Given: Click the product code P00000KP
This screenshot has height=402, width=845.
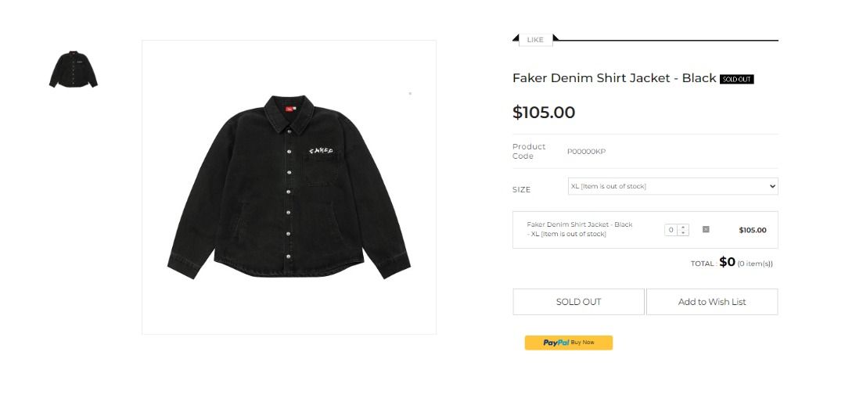Looking at the screenshot, I should 586,152.
